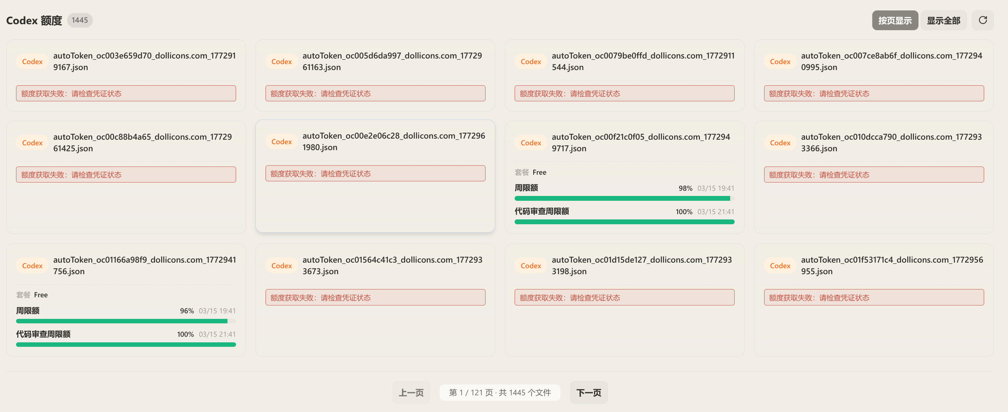The height and width of the screenshot is (412, 1008).
Task: Click Codex badge on the oc003e659d70 card
Action: [x=32, y=61]
